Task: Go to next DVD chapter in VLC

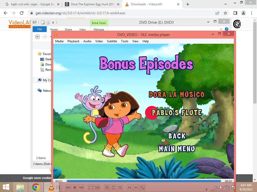Action: 136,187
